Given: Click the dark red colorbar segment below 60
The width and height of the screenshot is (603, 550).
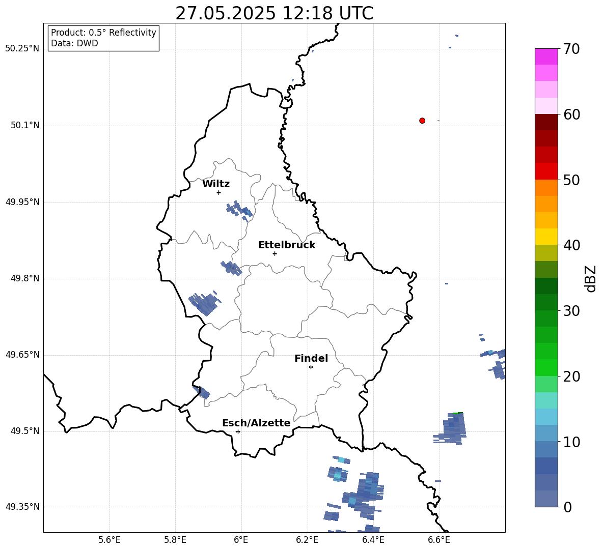Looking at the screenshot, I should pos(546,122).
